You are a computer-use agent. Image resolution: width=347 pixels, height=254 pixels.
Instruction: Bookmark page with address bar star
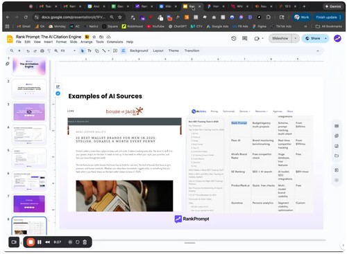(120, 17)
